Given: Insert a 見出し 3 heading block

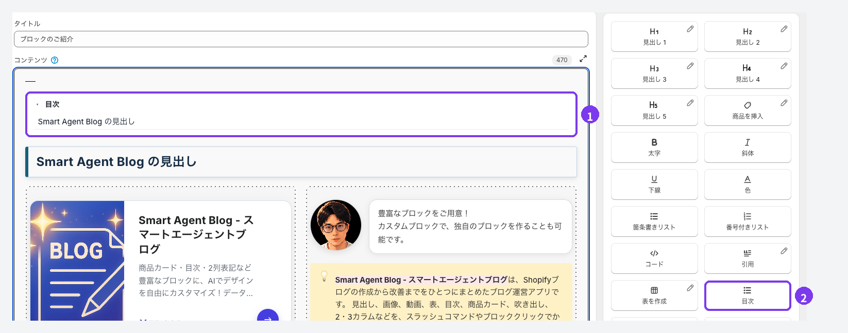Looking at the screenshot, I should pos(654,73).
